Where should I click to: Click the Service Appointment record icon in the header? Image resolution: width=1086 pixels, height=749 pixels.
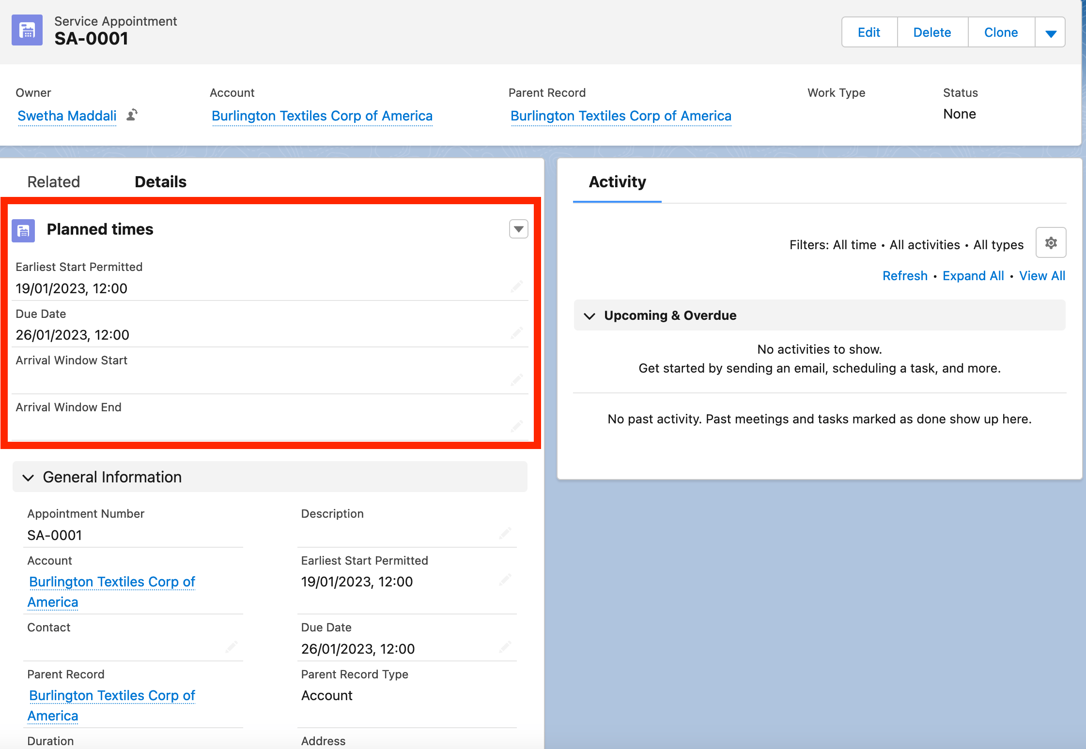(27, 30)
